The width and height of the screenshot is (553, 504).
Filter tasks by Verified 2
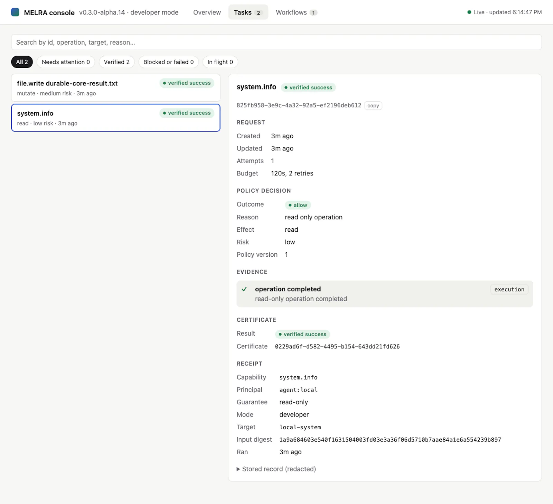pyautogui.click(x=116, y=62)
